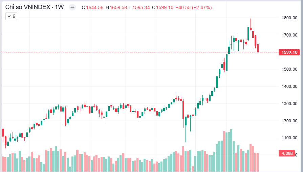Click the change value −40.55 (−2.47%)

[194, 7]
